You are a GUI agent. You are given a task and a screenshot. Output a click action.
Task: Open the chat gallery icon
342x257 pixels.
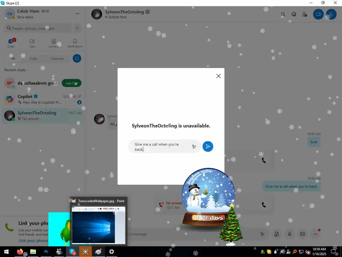point(294,14)
